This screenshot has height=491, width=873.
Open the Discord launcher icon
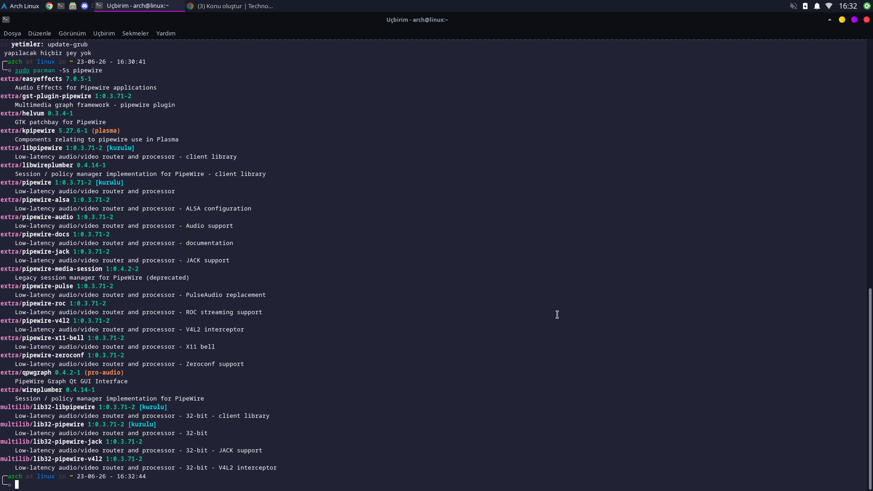click(85, 6)
